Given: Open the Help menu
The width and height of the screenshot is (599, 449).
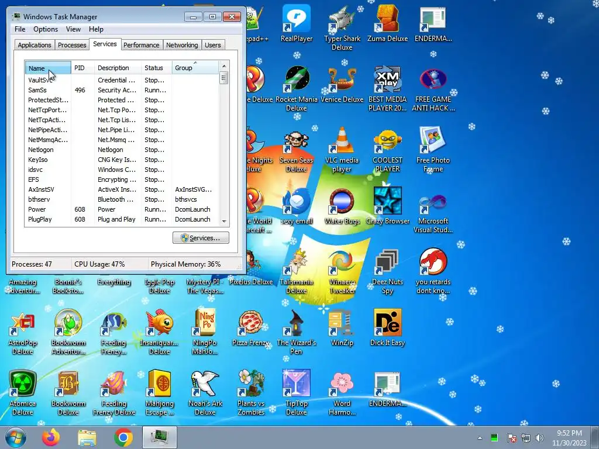Looking at the screenshot, I should point(96,29).
